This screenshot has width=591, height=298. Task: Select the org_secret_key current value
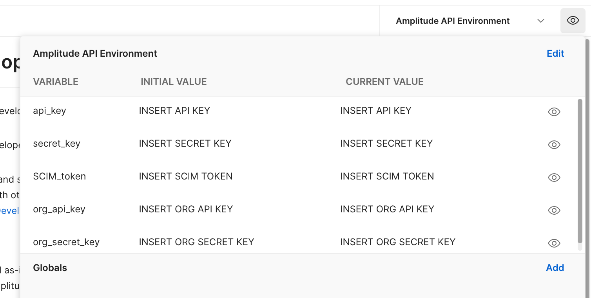(x=398, y=242)
